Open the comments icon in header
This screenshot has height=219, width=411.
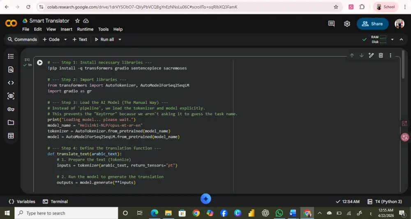(331, 24)
